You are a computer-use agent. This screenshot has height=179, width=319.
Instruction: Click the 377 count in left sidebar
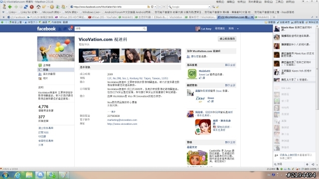click(x=41, y=117)
